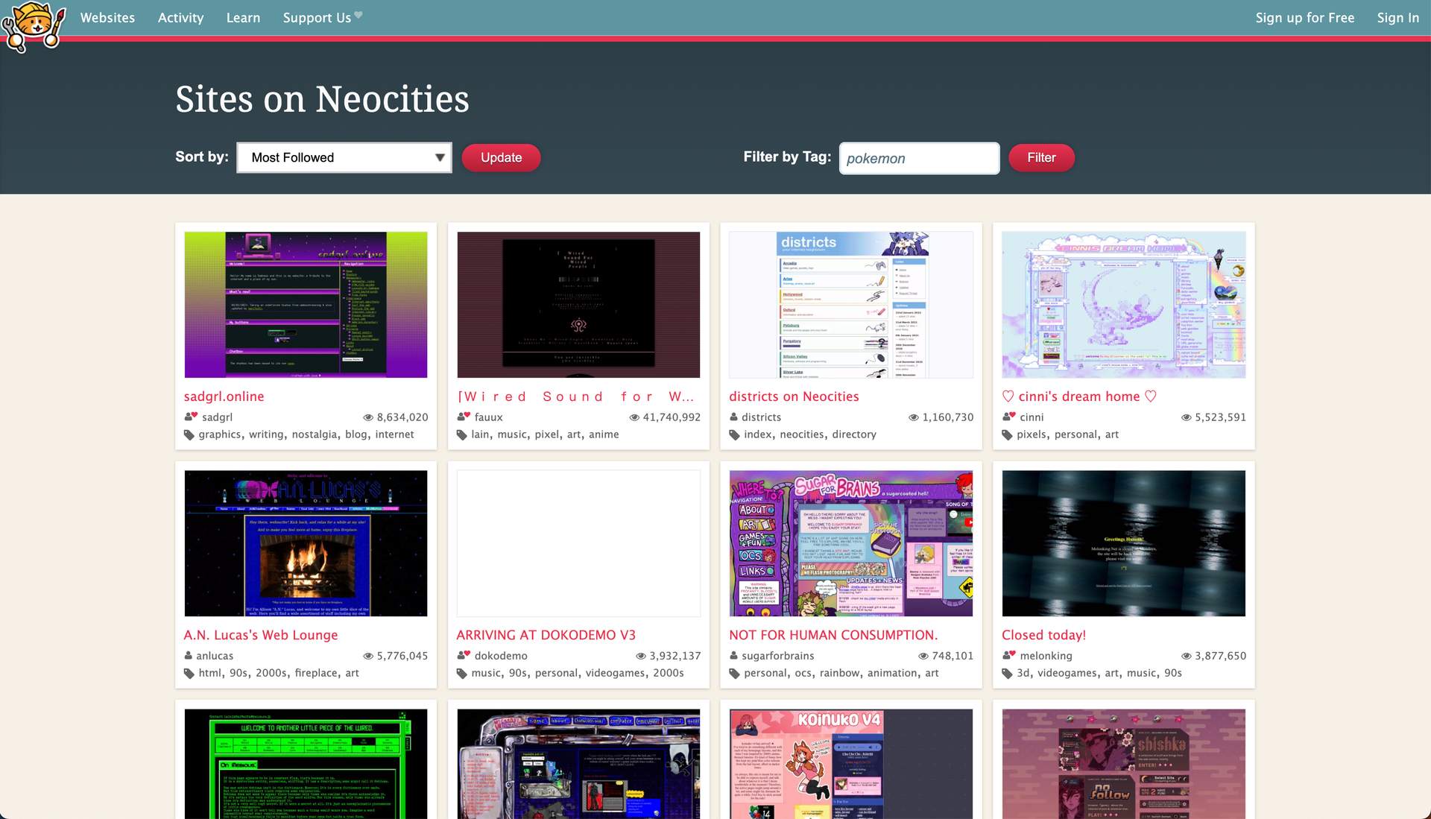The height and width of the screenshot is (819, 1431).
Task: Open the Websites menu item
Action: pos(107,17)
